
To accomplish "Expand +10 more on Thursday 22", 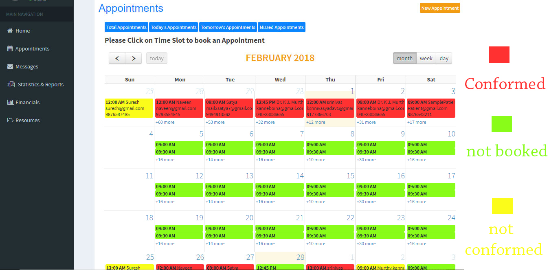I will (x=316, y=244).
